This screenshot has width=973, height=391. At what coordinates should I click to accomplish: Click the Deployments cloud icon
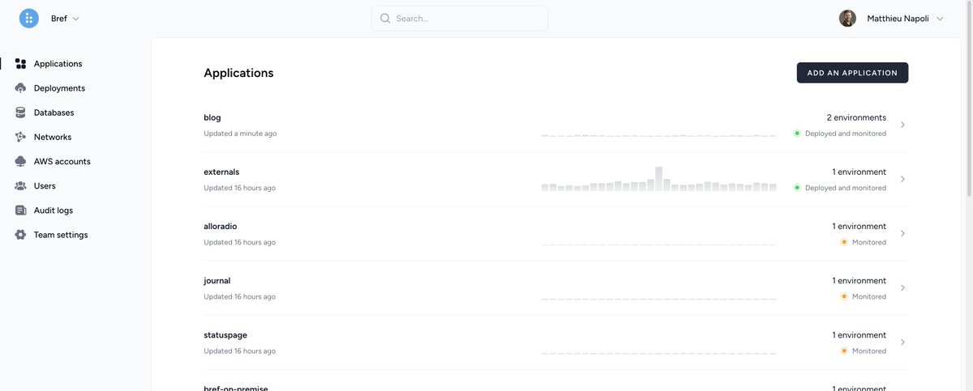(21, 88)
